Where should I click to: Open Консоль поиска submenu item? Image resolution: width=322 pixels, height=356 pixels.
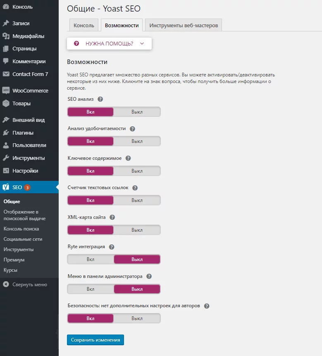pos(21,229)
